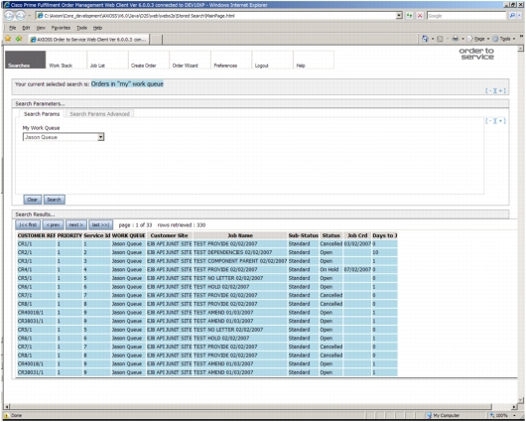Switch to Search Params Advanced tab
This screenshot has height=422, width=526.
click(99, 114)
